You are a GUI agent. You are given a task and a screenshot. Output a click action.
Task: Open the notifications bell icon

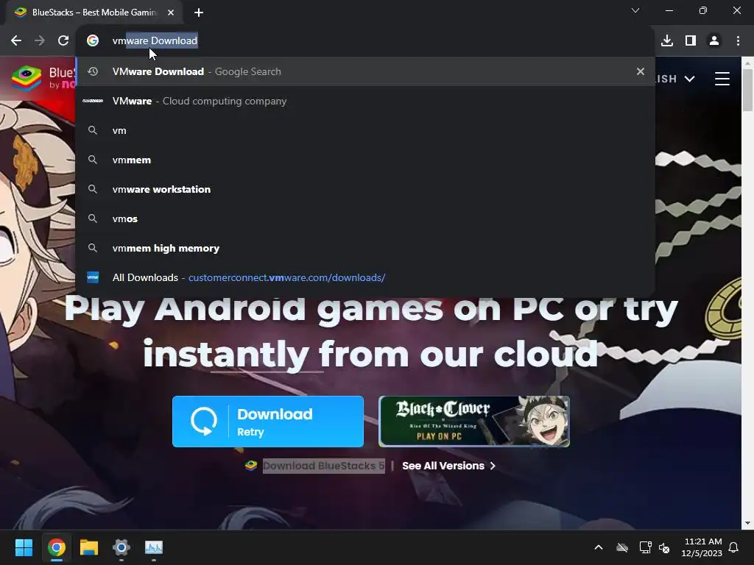click(733, 547)
